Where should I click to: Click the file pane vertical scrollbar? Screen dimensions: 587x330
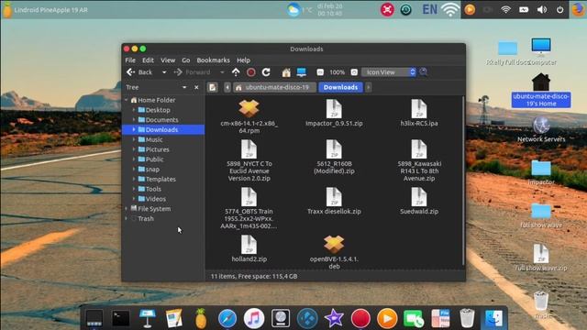tap(463, 181)
